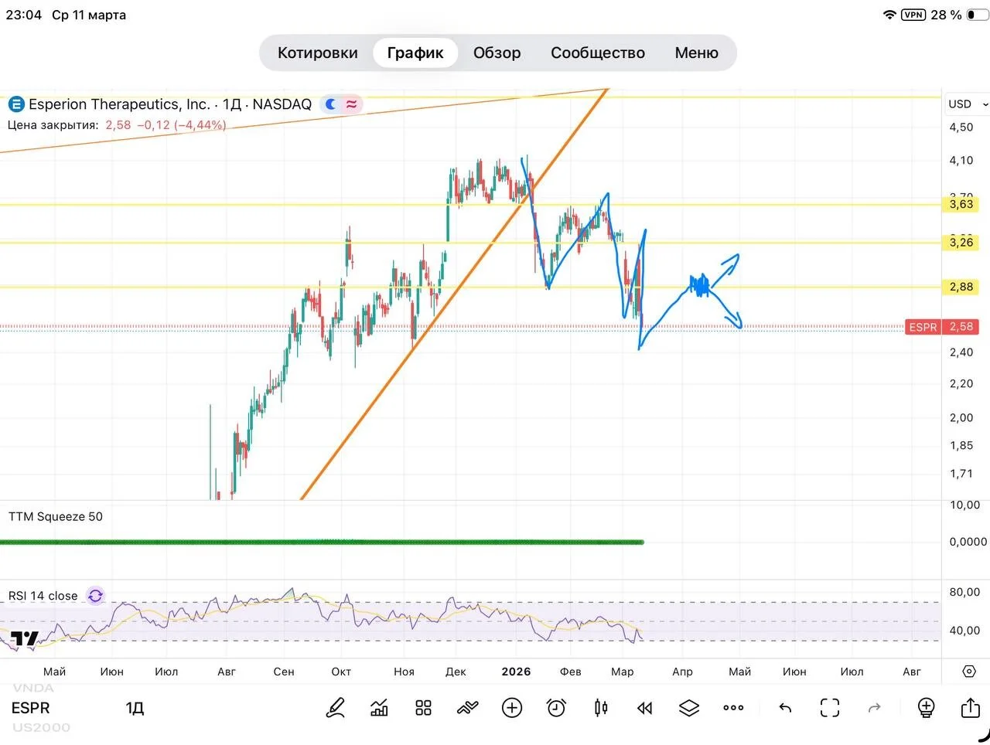
Task: Tap the 2,00 price axis label
Action: (961, 417)
